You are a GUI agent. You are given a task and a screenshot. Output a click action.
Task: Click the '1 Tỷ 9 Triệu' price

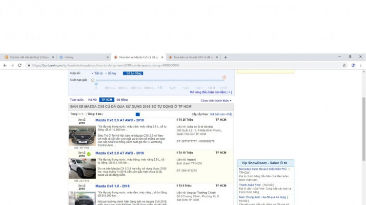point(183,186)
